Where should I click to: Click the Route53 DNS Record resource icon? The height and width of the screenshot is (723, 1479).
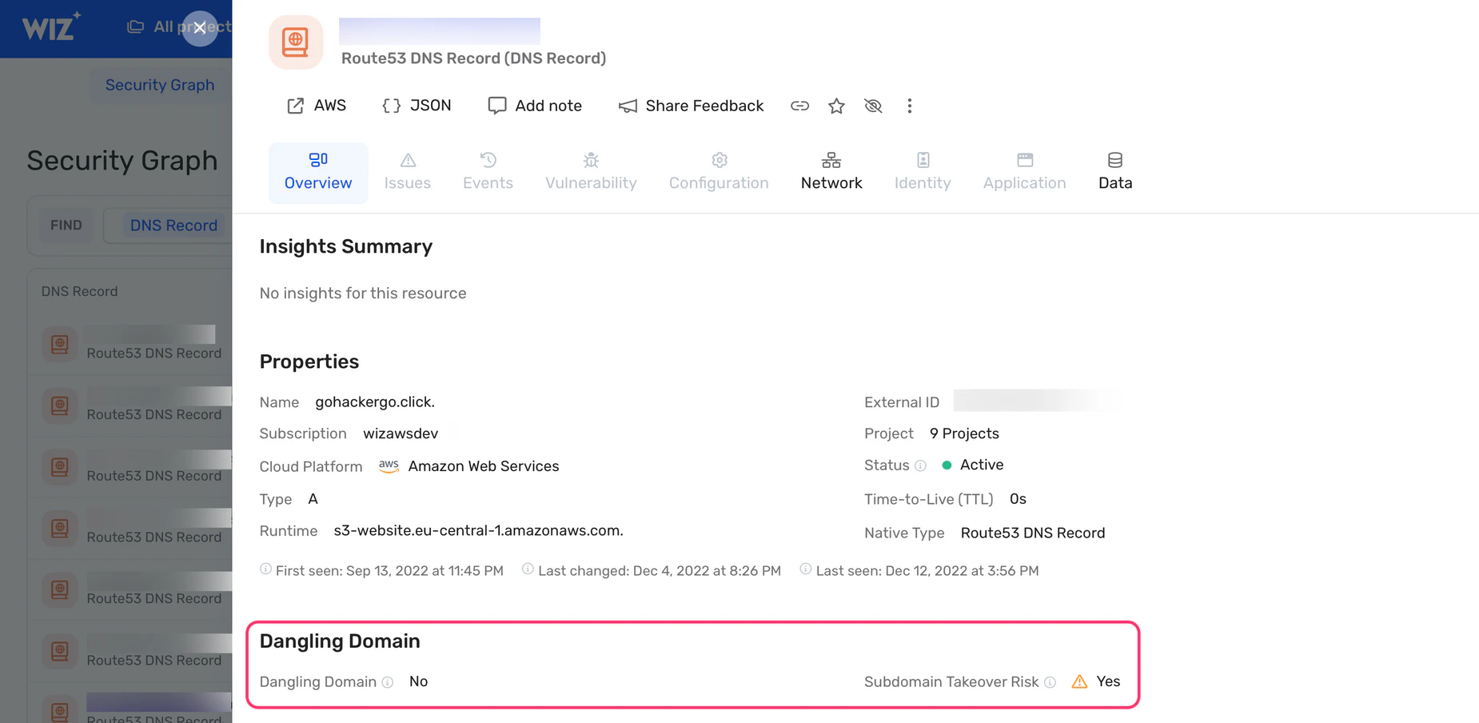(x=296, y=42)
